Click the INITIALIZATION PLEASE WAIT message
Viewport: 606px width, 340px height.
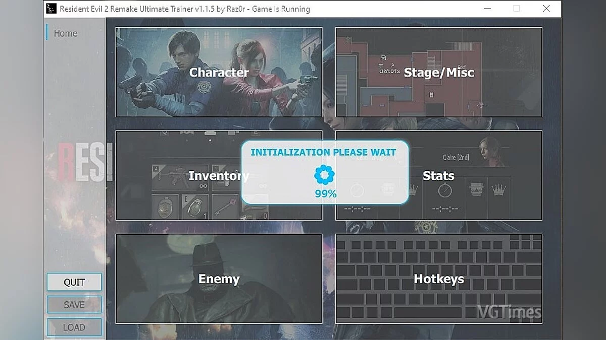[x=324, y=152]
